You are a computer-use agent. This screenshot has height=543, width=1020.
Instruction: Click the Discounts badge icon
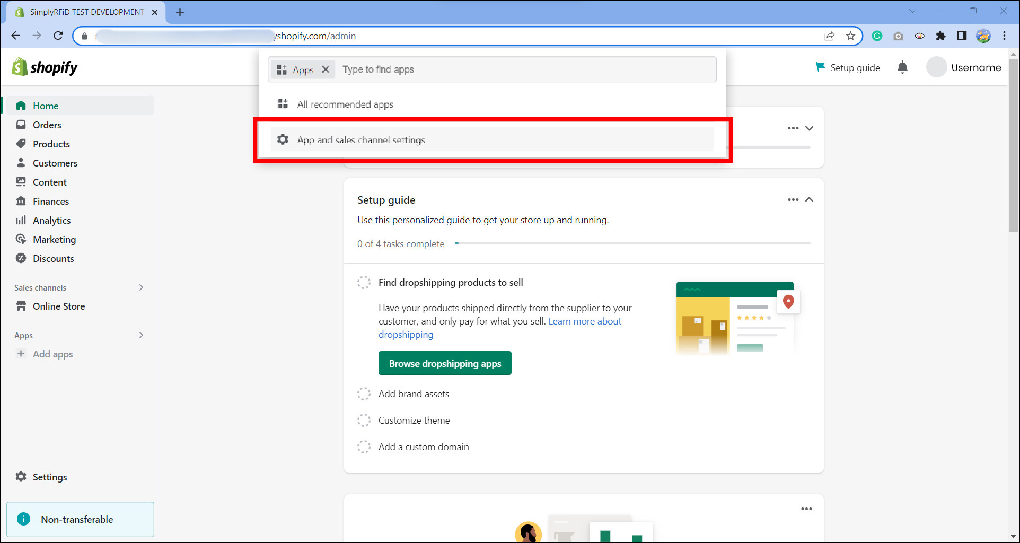[21, 258]
